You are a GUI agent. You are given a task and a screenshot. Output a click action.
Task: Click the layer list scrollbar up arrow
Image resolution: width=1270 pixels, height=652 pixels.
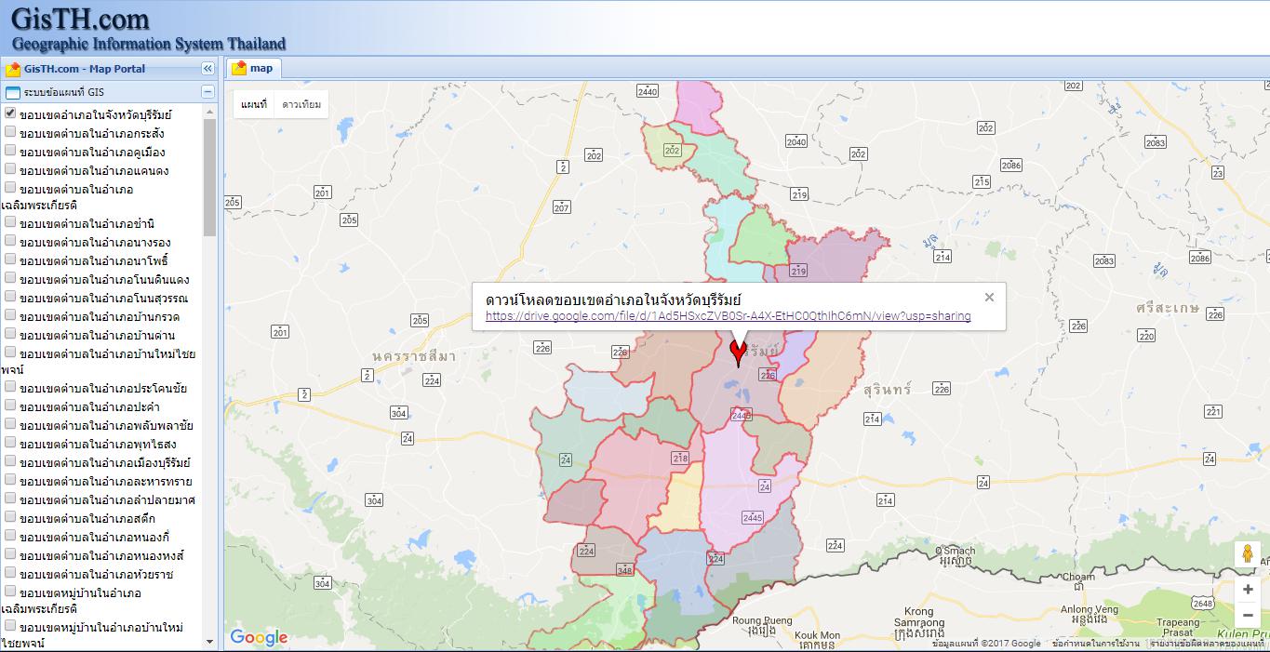coord(209,111)
